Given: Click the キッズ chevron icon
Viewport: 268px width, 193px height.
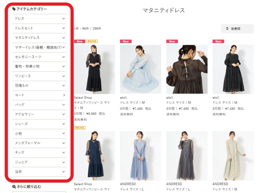Looking at the screenshot, I should click(x=64, y=152).
